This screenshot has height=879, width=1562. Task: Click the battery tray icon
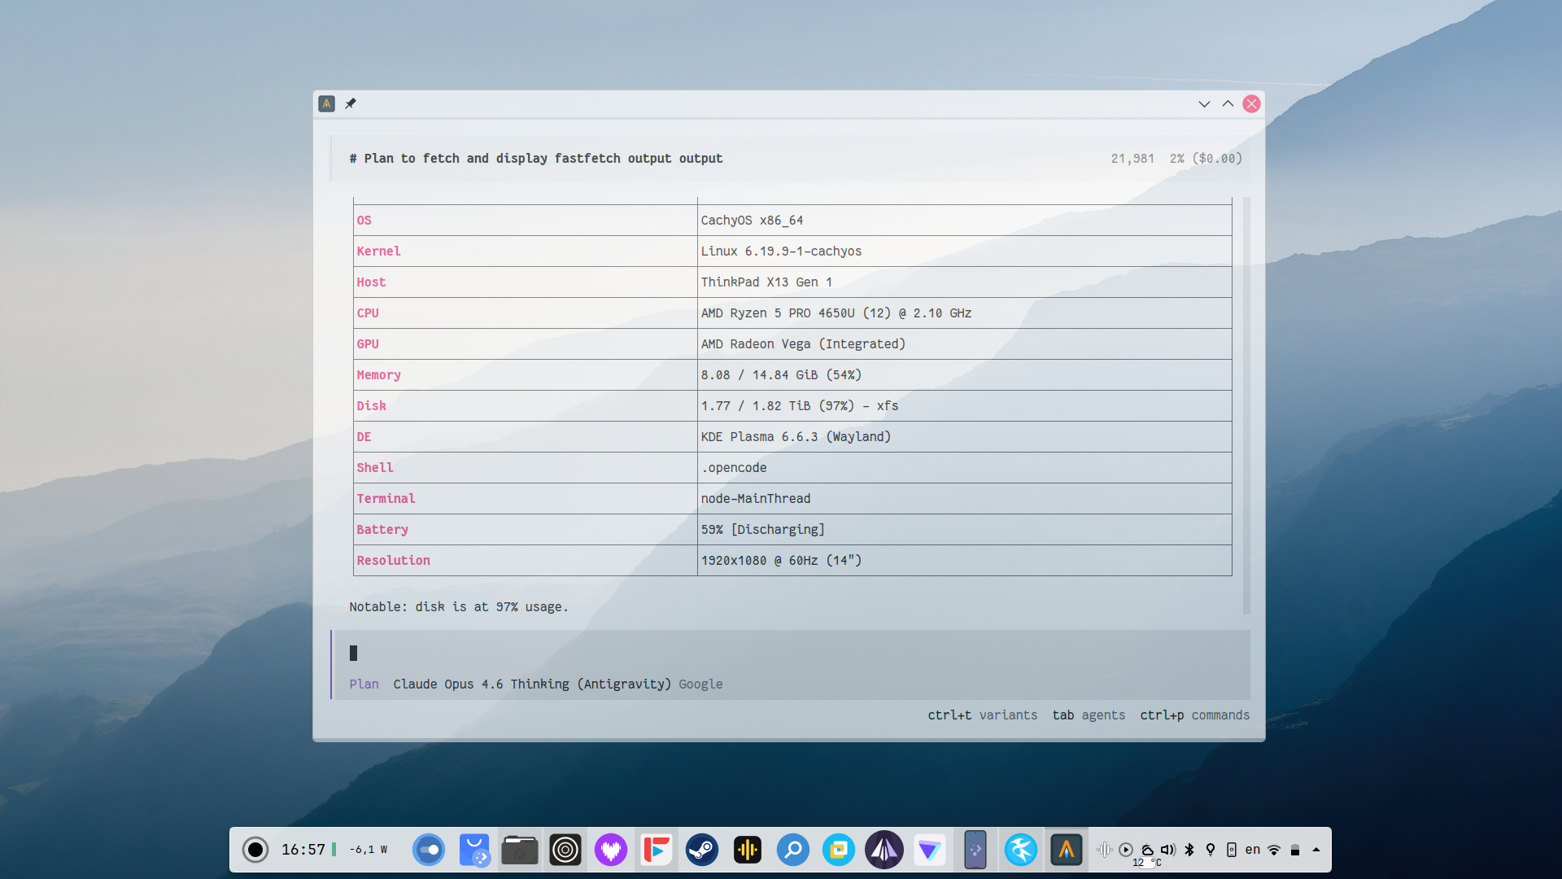point(1295,850)
